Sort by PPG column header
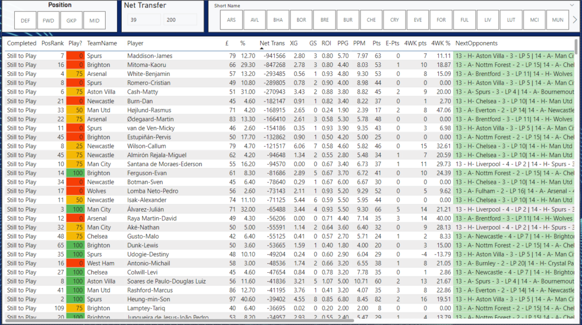The height and width of the screenshot is (325, 582). (x=343, y=43)
